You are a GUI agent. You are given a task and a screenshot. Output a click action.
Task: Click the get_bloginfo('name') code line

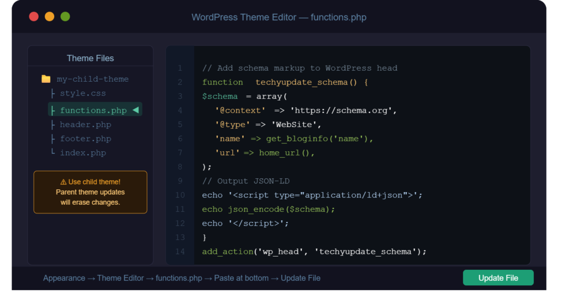pos(294,139)
